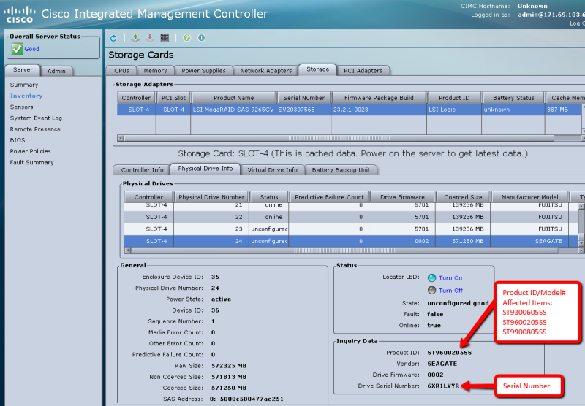
Task: Open Summary in the left navigation
Action: coord(24,85)
